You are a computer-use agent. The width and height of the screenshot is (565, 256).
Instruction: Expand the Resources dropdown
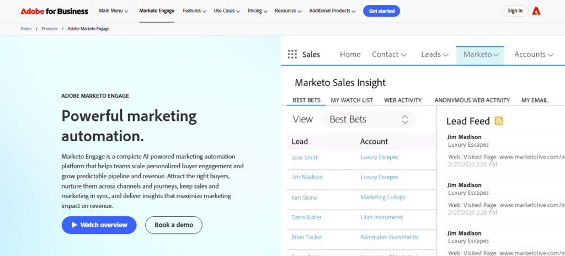tap(288, 11)
